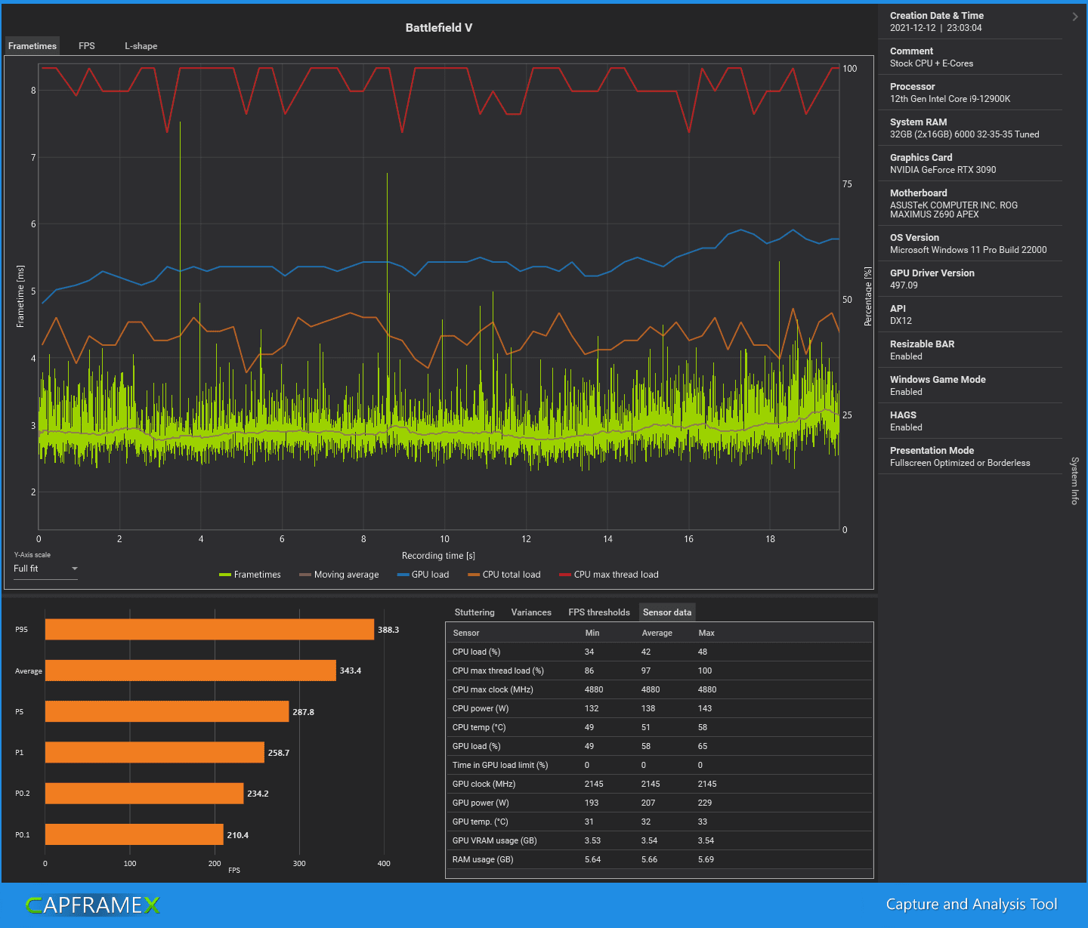Viewport: 1088px width, 928px height.
Task: Click the Graphics Card RTX 3090 entry
Action: 971,164
